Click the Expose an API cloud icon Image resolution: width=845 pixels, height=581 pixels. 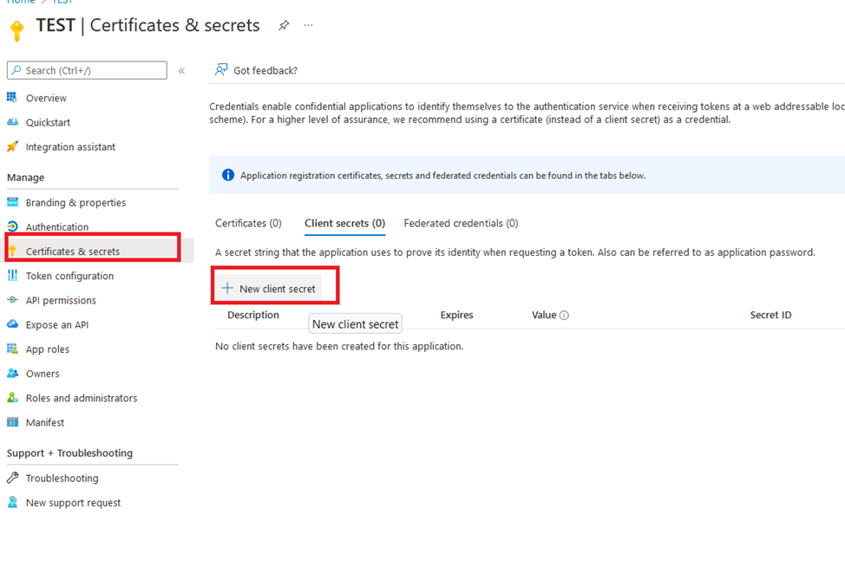[12, 324]
